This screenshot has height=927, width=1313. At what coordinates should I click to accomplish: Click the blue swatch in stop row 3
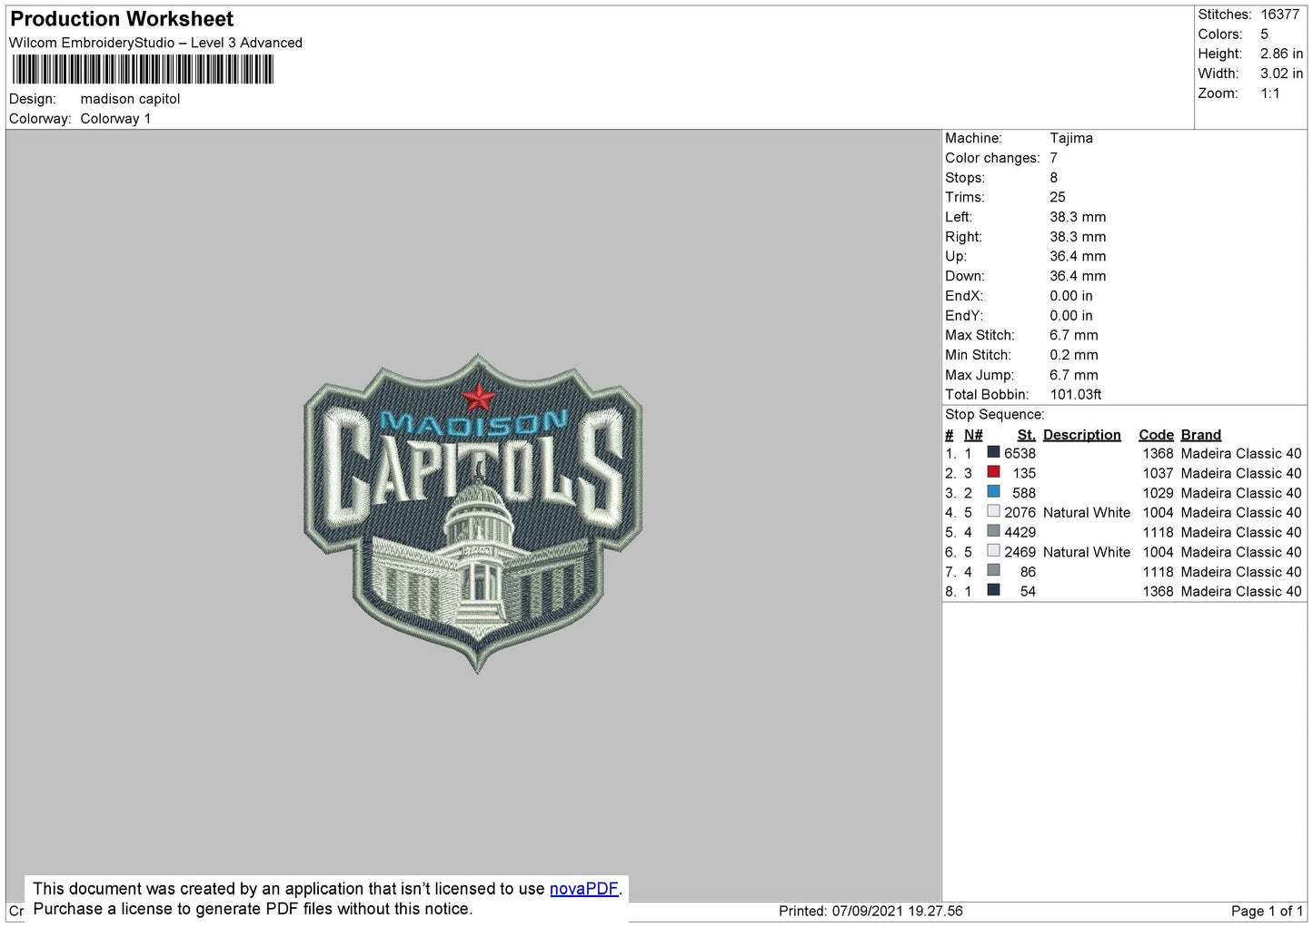(993, 492)
